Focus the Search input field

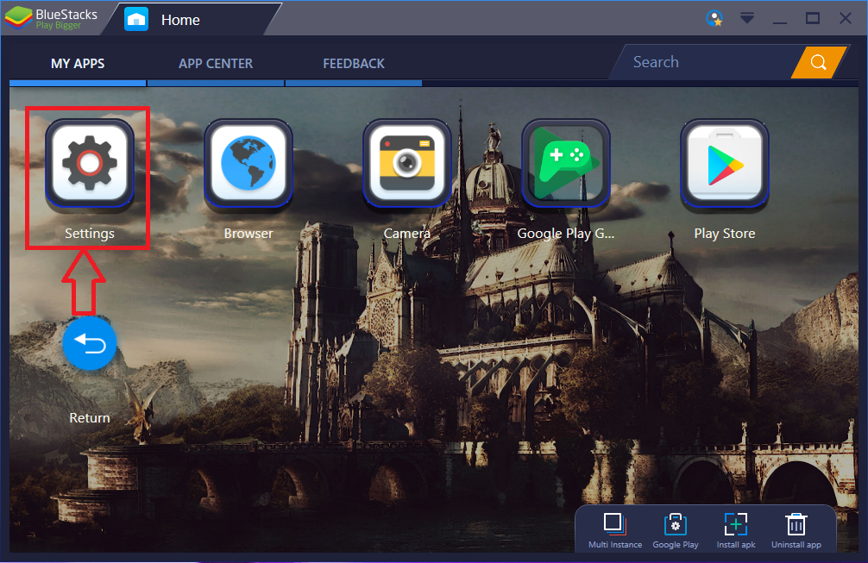[703, 62]
